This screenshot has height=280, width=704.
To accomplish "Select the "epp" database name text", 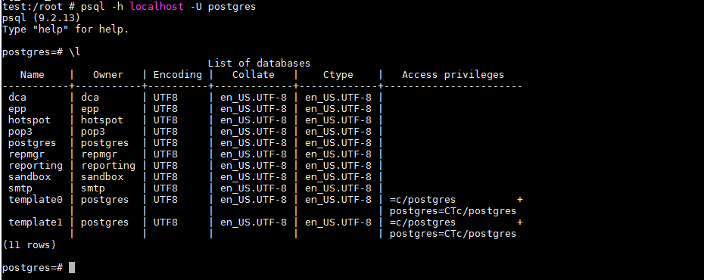I will [17, 110].
